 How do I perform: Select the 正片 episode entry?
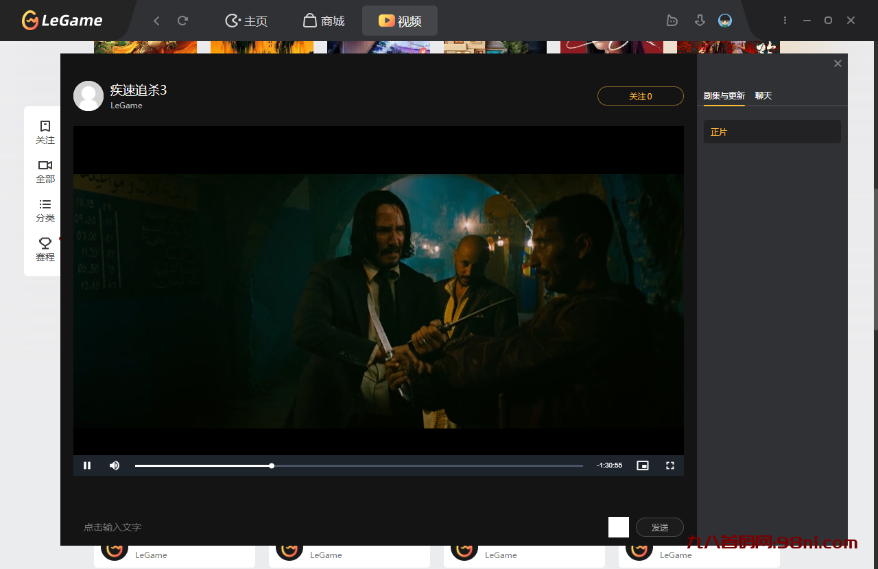(772, 132)
